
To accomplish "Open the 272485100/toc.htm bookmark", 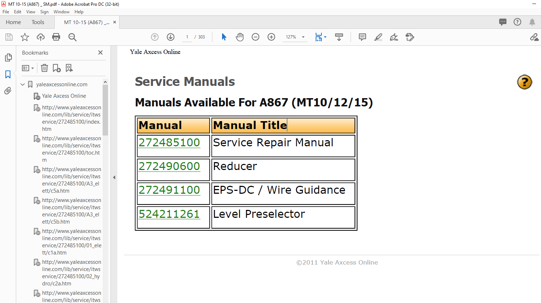I will pos(71,149).
